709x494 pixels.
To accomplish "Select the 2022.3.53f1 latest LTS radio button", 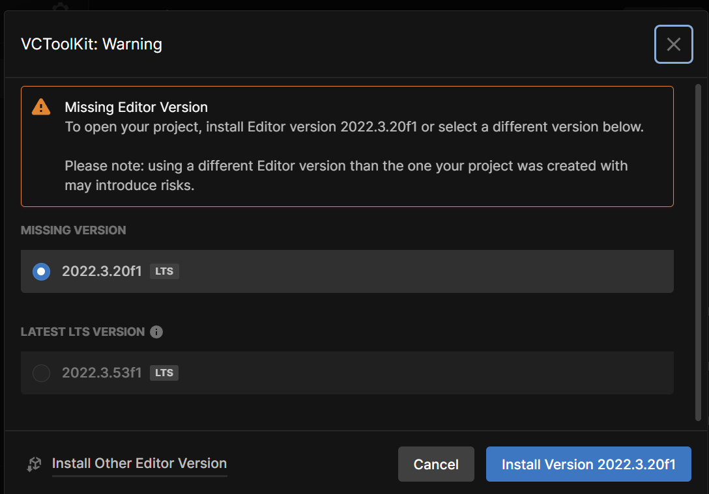I will coord(41,373).
